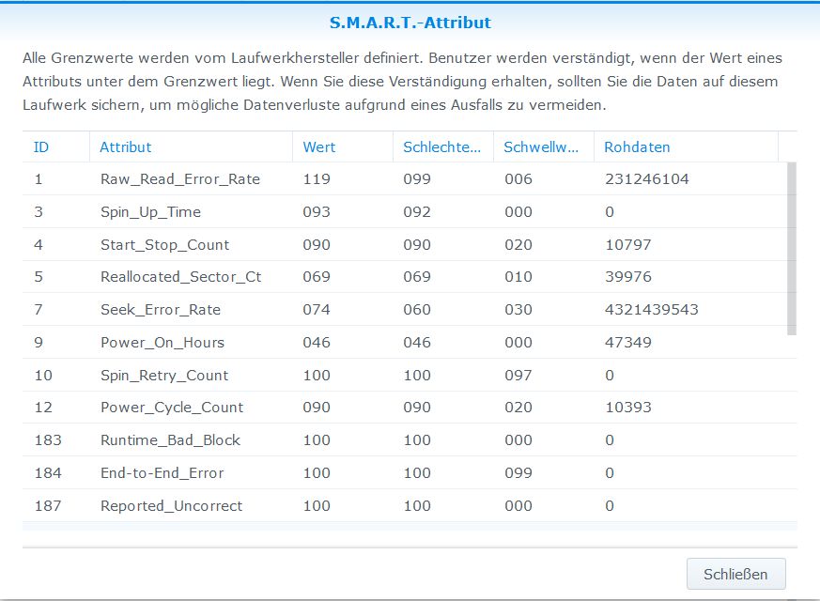This screenshot has height=601, width=820.
Task: Select the Reallocated_Sector_Ct attribute
Action: (x=180, y=277)
